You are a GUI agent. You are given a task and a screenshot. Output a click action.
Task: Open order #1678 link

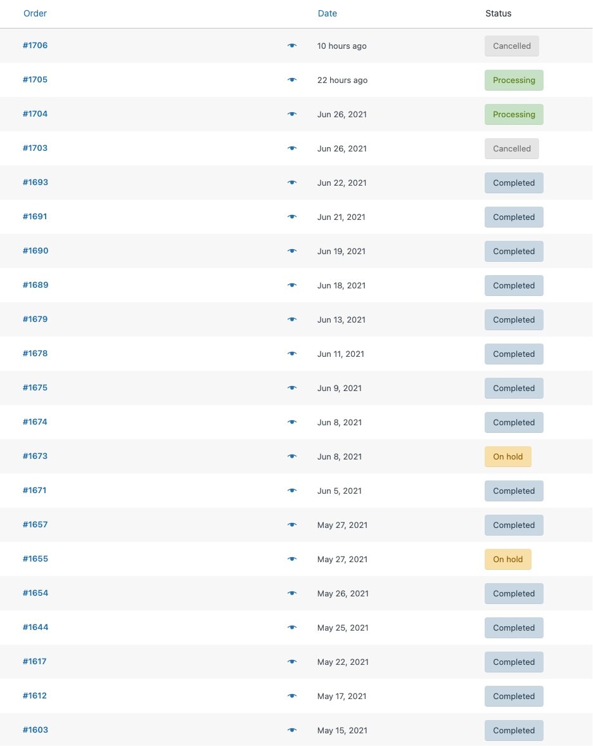click(35, 354)
